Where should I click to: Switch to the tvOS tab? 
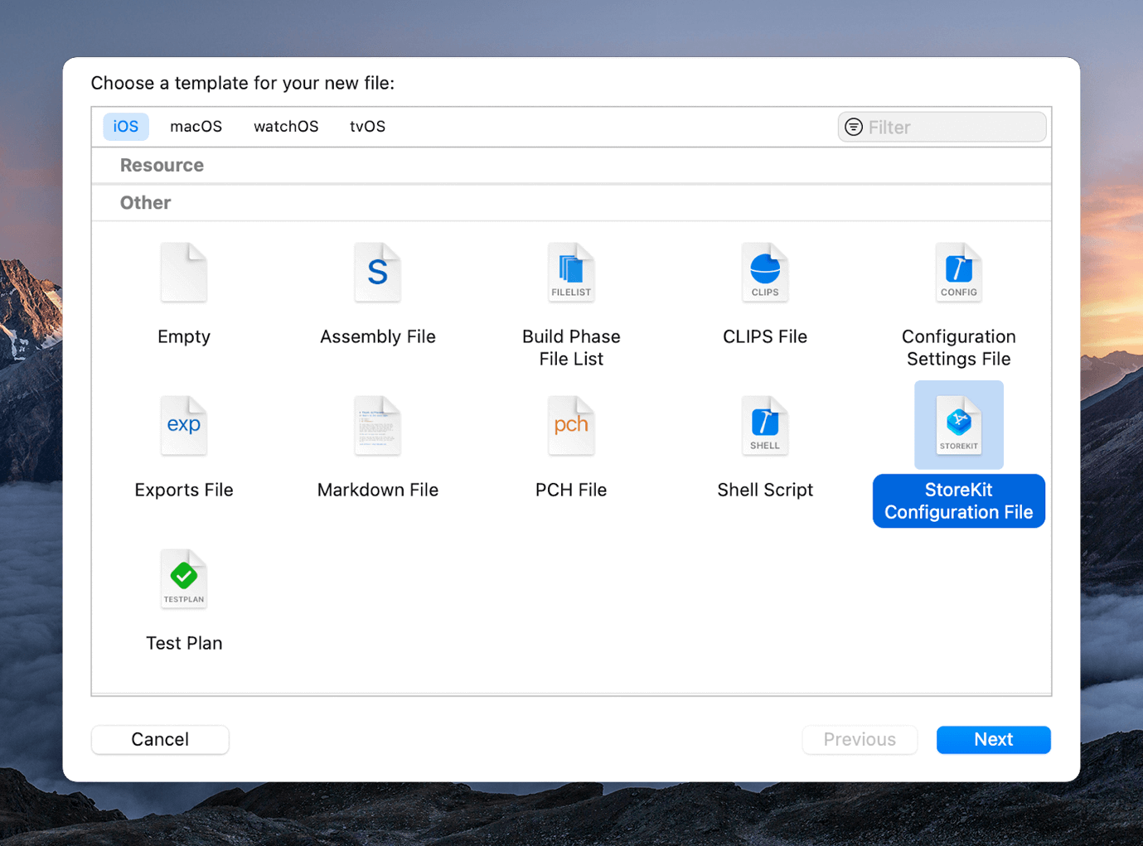[367, 126]
